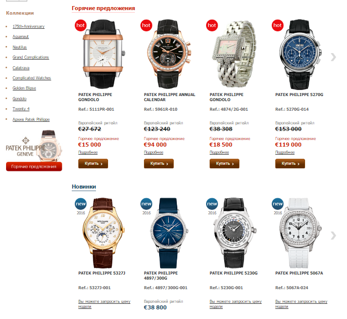Click the hot badge on Gondolo 5111PR watch
The image size is (347, 319).
click(80, 25)
